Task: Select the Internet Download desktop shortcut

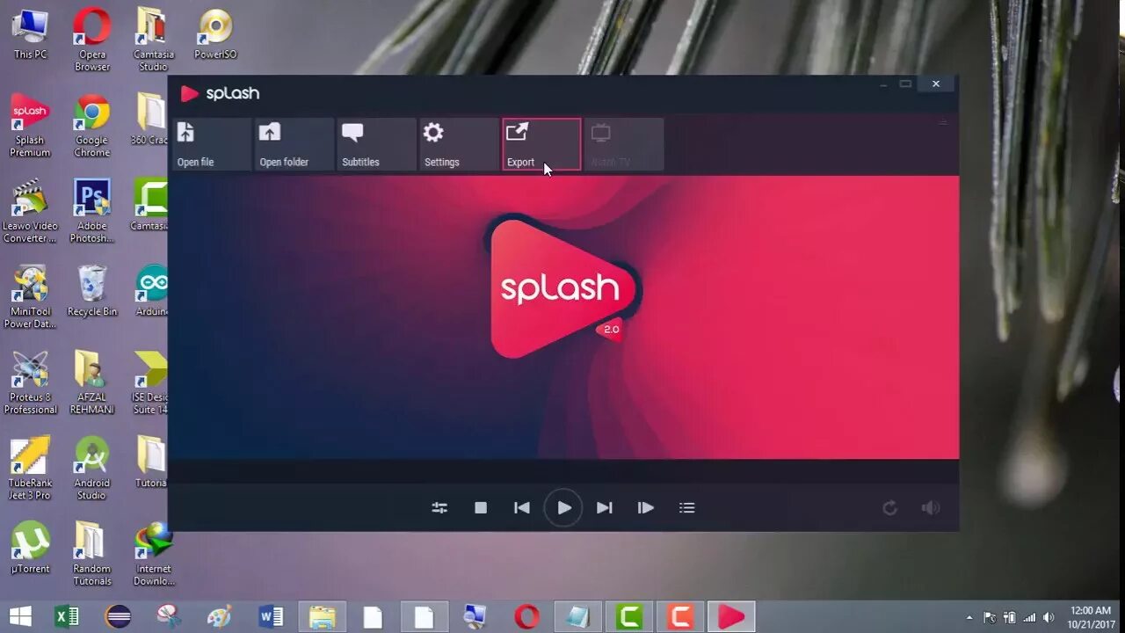Action: coord(152,555)
